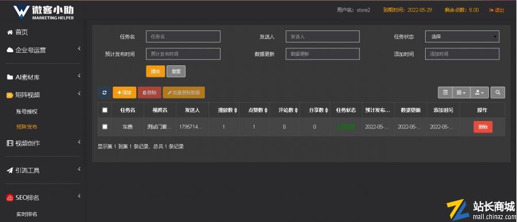Click the folder icon beside AI素材库

(x=10, y=77)
